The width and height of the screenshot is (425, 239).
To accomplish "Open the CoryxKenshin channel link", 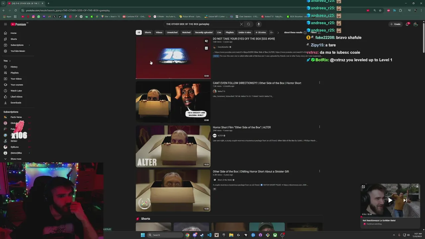I will click(223, 47).
